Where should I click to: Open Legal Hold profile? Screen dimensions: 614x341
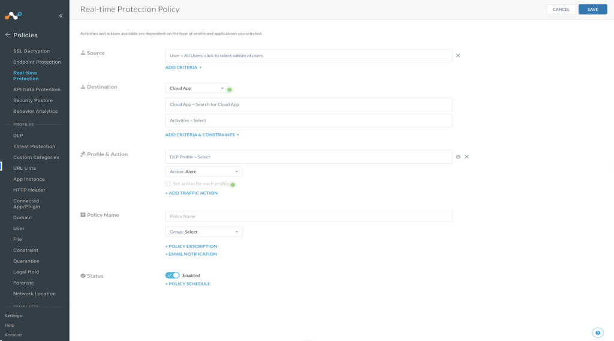tap(26, 272)
